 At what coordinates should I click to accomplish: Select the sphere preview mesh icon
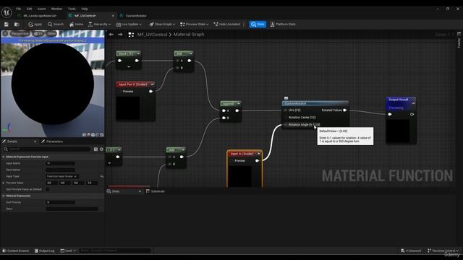click(88, 135)
